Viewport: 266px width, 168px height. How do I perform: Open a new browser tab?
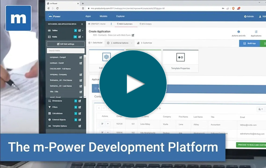[x=83, y=3]
